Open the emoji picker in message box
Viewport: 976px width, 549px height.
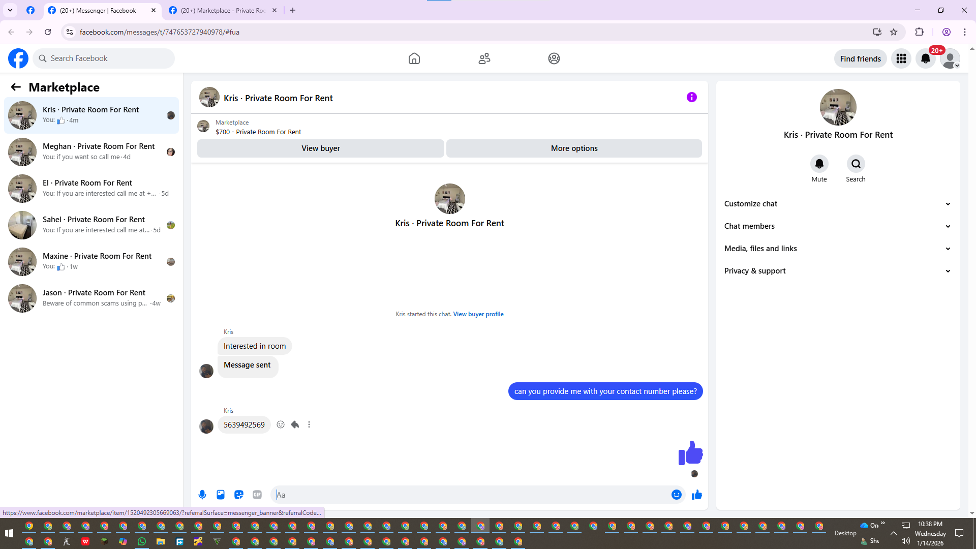[x=676, y=495]
